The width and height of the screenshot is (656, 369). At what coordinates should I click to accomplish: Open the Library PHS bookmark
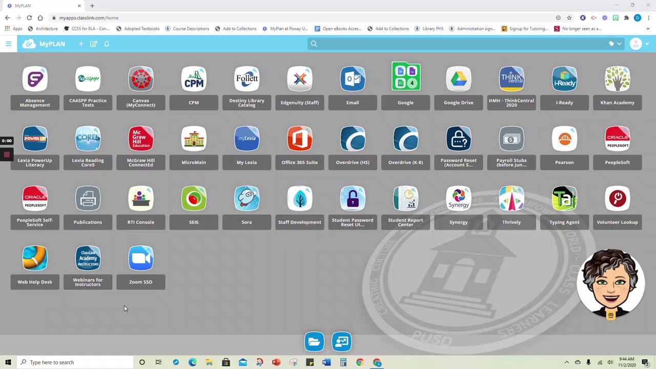point(429,29)
